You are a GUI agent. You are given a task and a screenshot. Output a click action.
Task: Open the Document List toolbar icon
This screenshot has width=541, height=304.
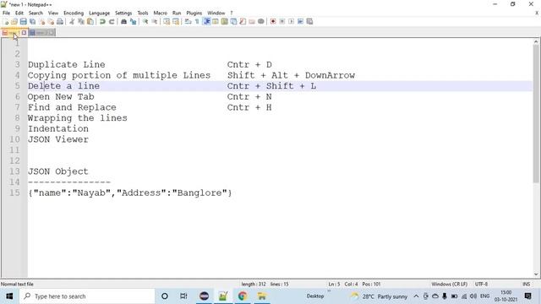click(233, 21)
